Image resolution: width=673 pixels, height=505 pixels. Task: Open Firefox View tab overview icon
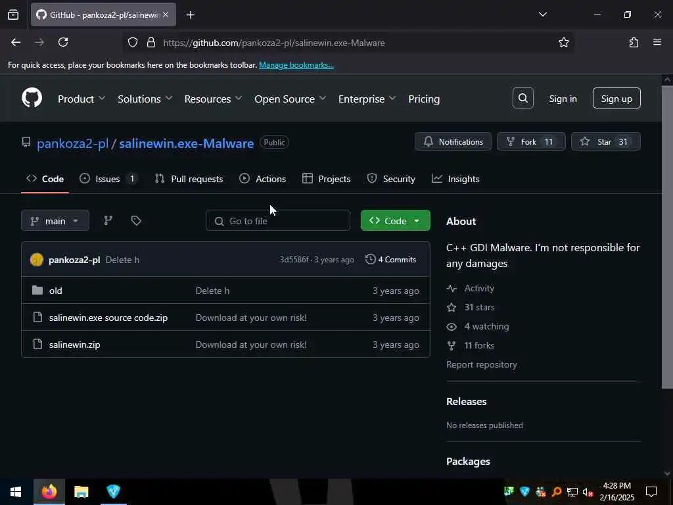click(13, 14)
